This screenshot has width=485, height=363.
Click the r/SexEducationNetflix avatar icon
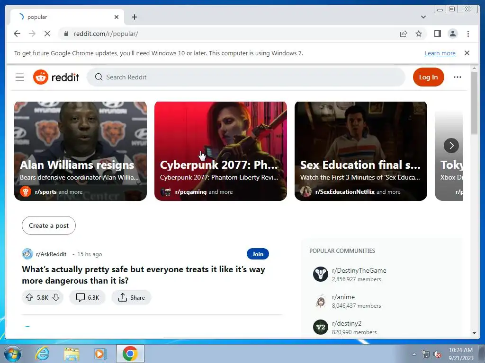(305, 192)
